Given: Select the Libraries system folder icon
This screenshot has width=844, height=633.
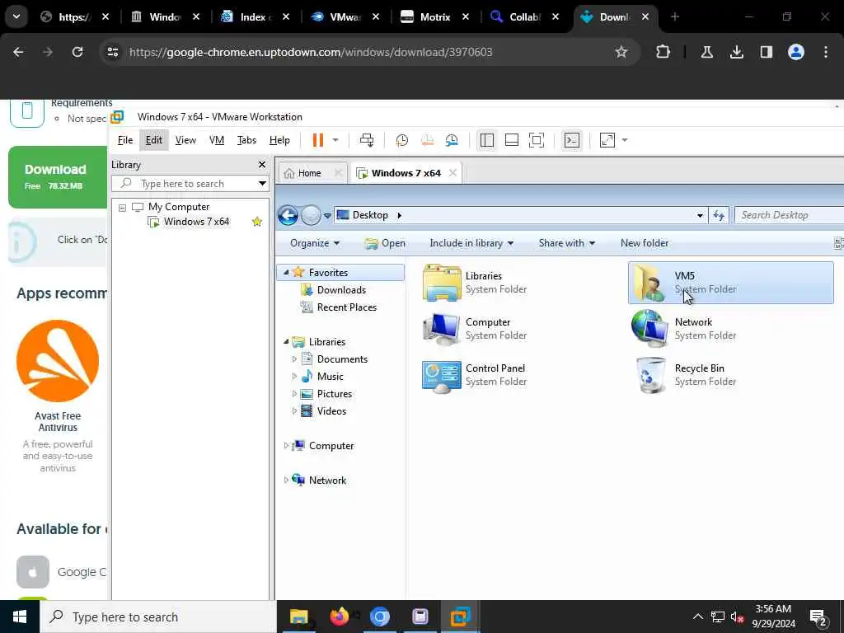Looking at the screenshot, I should (442, 283).
